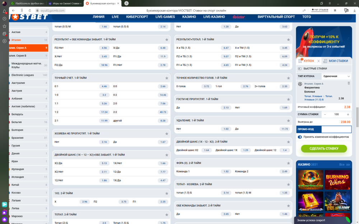Open the browser sidebar favorites star icon
Viewport: 359px width, 224px height.
click(x=4, y=26)
